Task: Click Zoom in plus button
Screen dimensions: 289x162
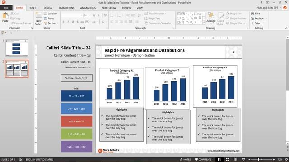Action: 274,160
